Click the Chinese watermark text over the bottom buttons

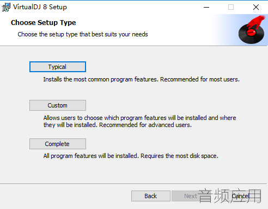[x=230, y=196]
